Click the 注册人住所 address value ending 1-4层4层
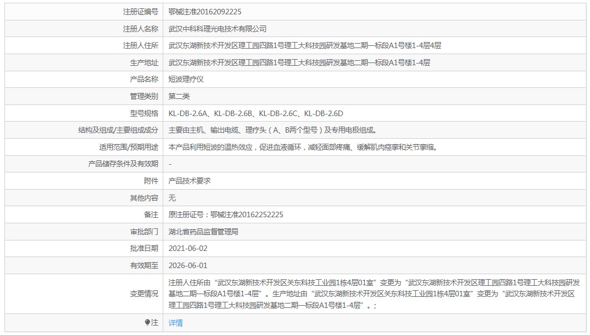The height and width of the screenshot is (335, 590). pyautogui.click(x=305, y=45)
